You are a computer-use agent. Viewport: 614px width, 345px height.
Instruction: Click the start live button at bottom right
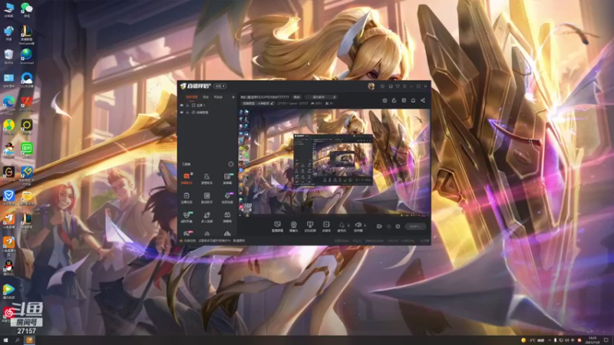[x=415, y=226]
